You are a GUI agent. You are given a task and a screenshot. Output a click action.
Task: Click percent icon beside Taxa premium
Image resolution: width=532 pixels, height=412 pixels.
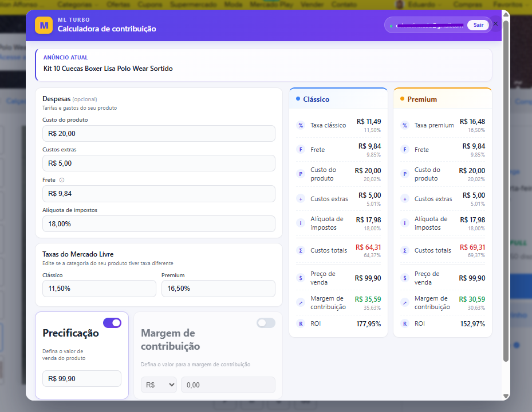click(405, 125)
